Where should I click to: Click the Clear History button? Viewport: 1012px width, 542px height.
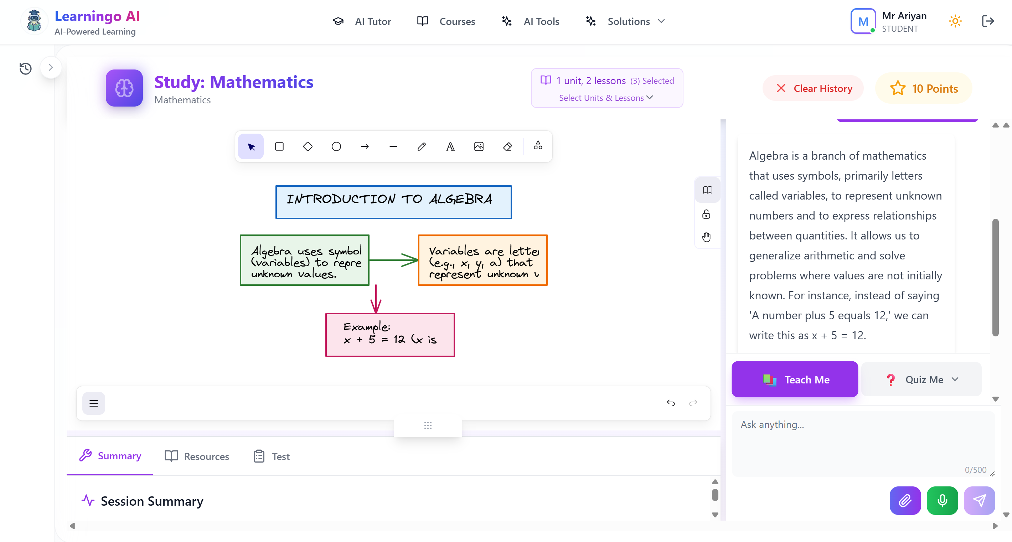click(x=813, y=88)
